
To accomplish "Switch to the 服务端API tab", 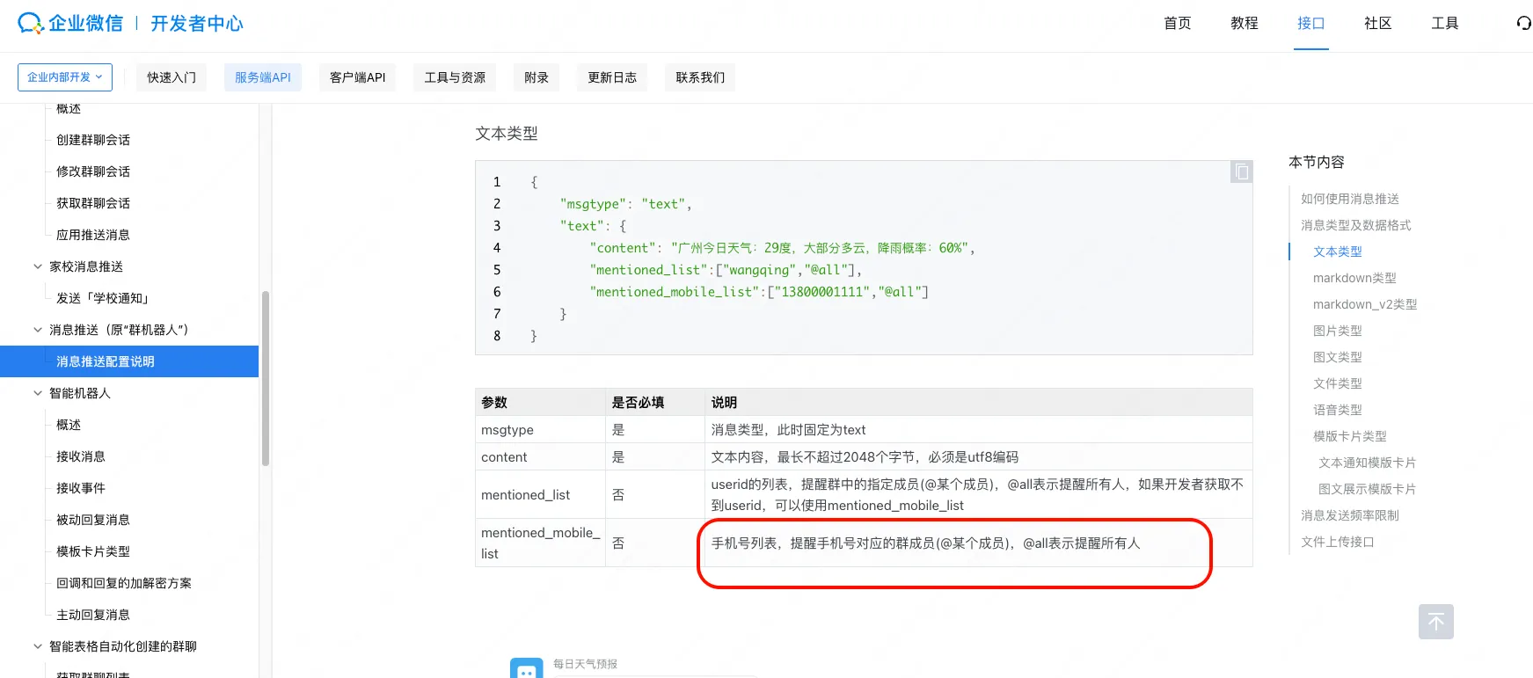I will click(263, 77).
